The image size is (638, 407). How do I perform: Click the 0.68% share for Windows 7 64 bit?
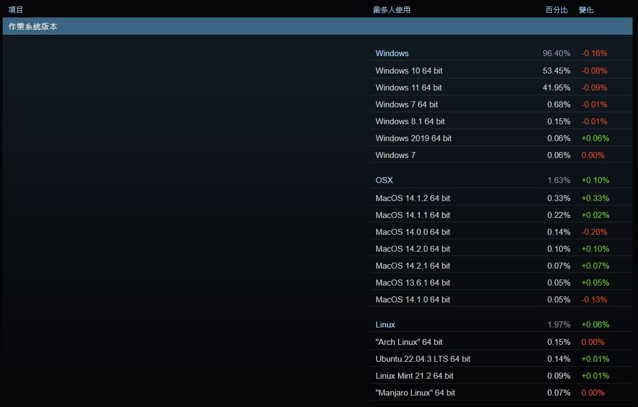coord(558,105)
